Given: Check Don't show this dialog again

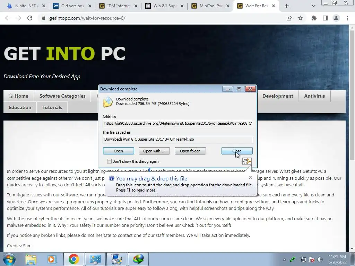Looking at the screenshot, I should click(x=109, y=161).
